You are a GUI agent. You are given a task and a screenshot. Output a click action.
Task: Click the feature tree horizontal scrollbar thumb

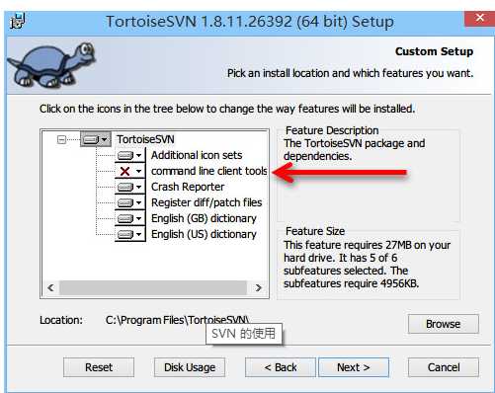(x=153, y=288)
